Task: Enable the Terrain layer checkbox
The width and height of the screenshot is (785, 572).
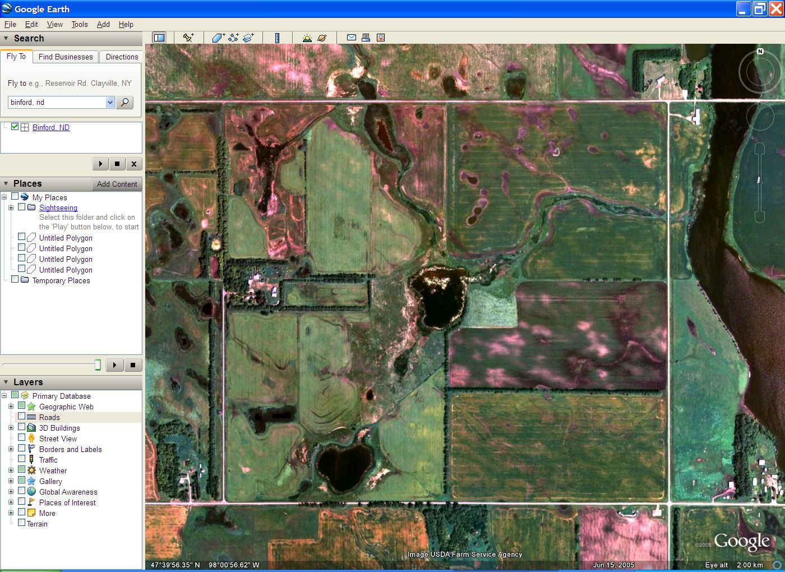Action: coord(21,523)
